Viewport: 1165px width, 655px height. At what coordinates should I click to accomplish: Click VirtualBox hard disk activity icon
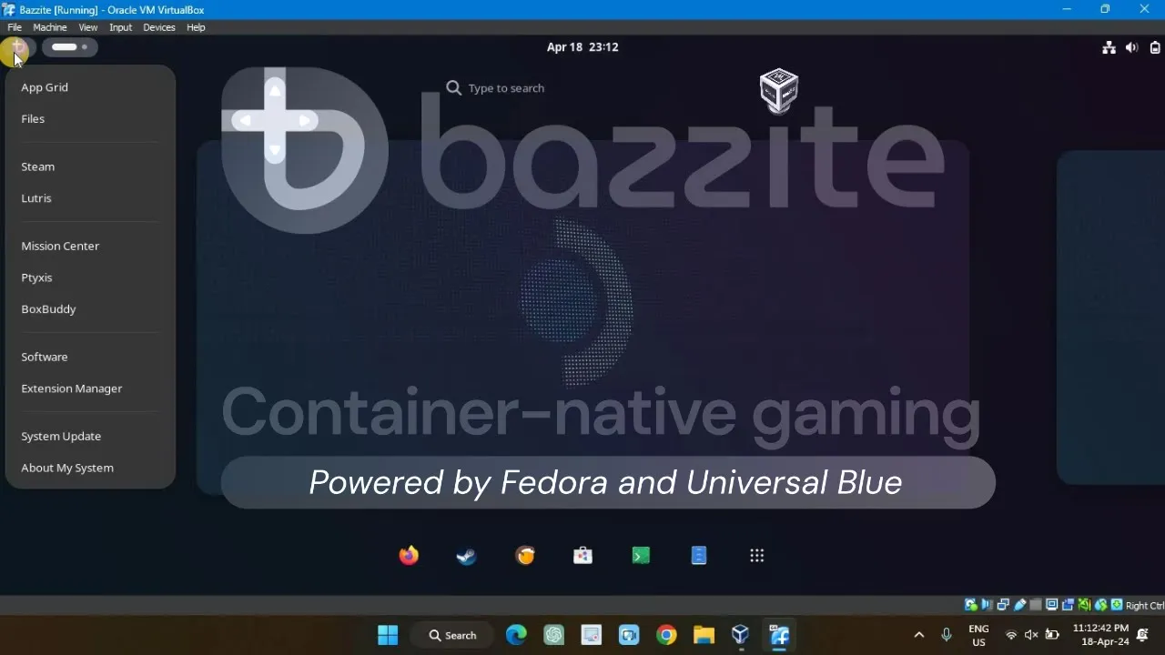(x=971, y=605)
